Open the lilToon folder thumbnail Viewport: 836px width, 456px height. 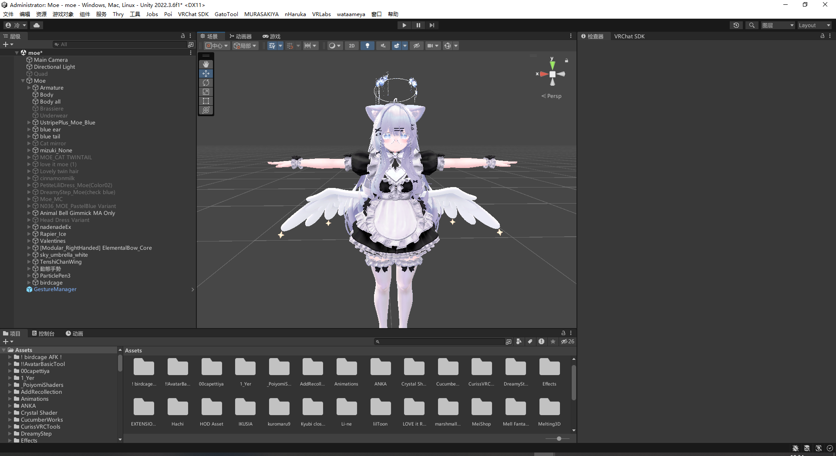tap(380, 412)
